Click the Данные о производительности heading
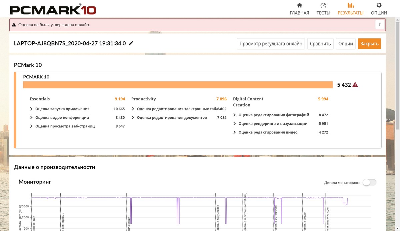The height and width of the screenshot is (231, 400). click(x=54, y=167)
